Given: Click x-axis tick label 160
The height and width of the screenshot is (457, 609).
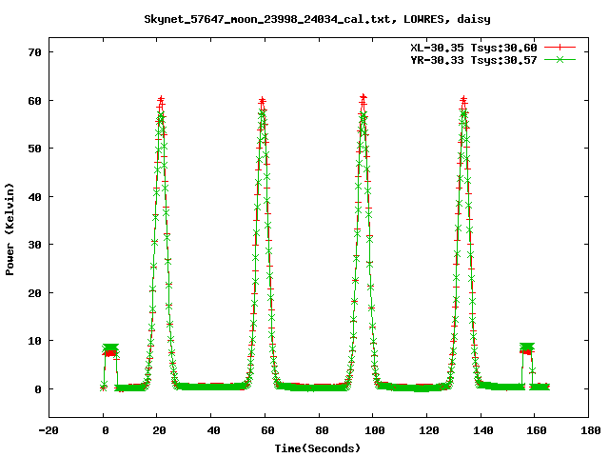Looking at the screenshot, I should pyautogui.click(x=537, y=430).
